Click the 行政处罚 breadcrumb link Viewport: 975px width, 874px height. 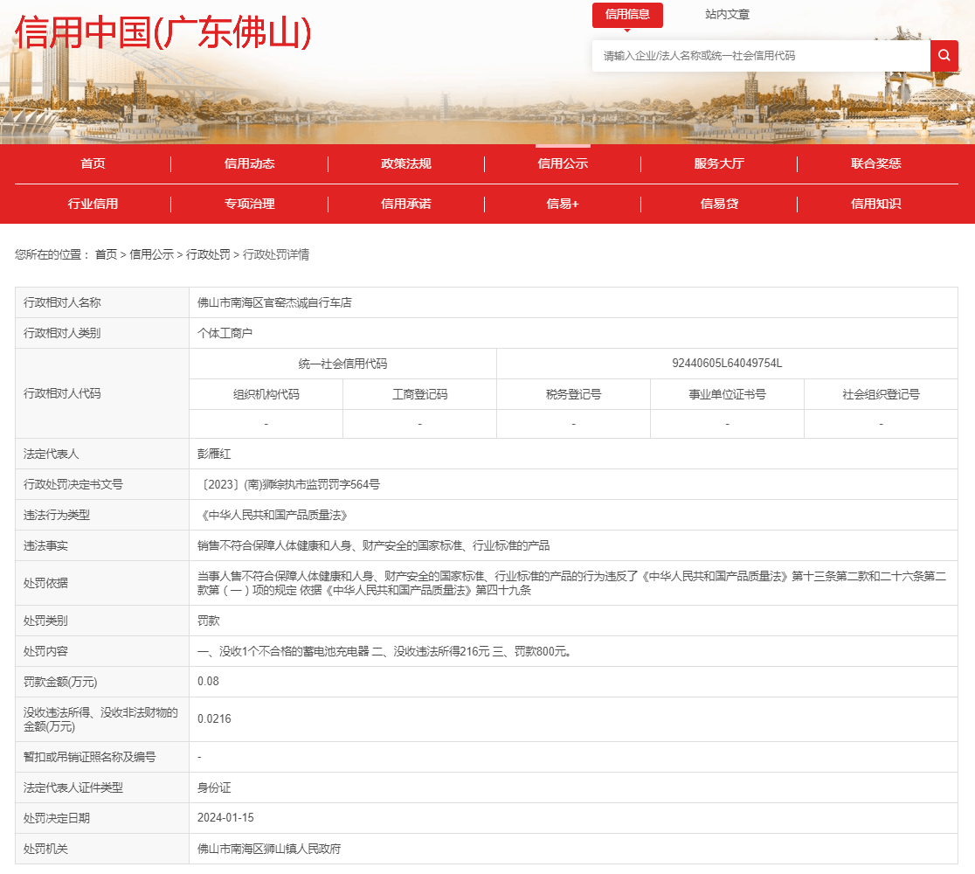tap(208, 254)
